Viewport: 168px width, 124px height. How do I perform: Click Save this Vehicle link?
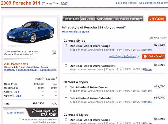[126, 3]
